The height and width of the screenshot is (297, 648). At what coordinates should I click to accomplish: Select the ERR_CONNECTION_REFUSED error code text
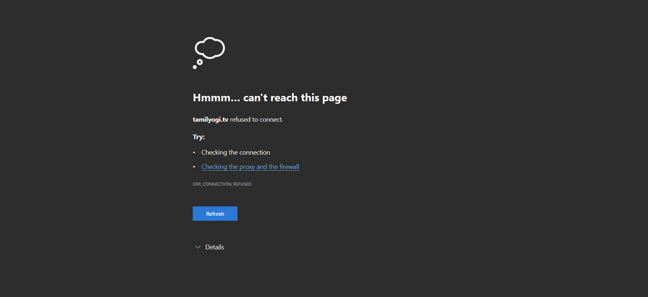(x=222, y=184)
